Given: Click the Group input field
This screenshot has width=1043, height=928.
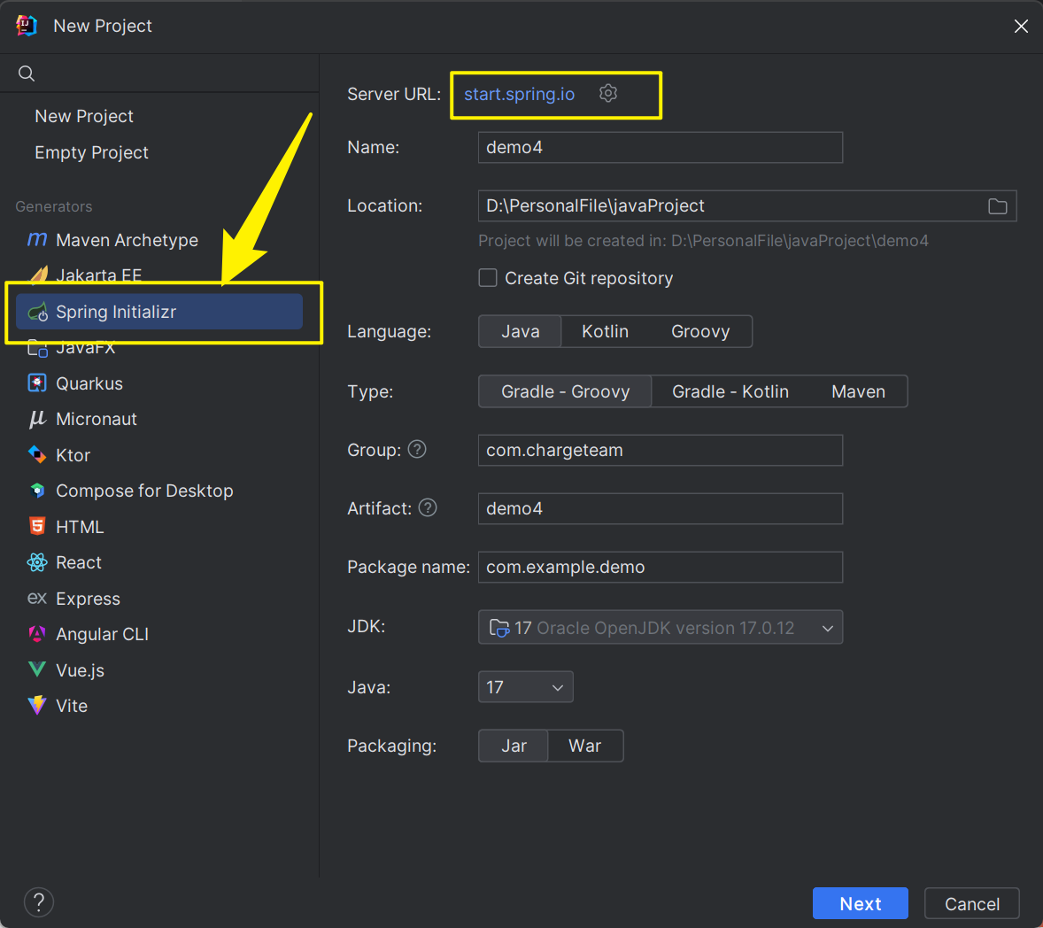Looking at the screenshot, I should coord(660,451).
